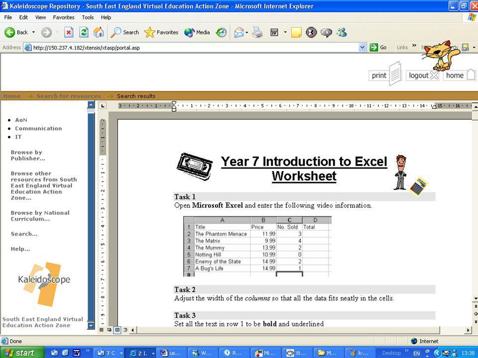Click document horizontal scrollbar right arrow
Image resolution: width=478 pixels, height=358 pixels.
468,330
